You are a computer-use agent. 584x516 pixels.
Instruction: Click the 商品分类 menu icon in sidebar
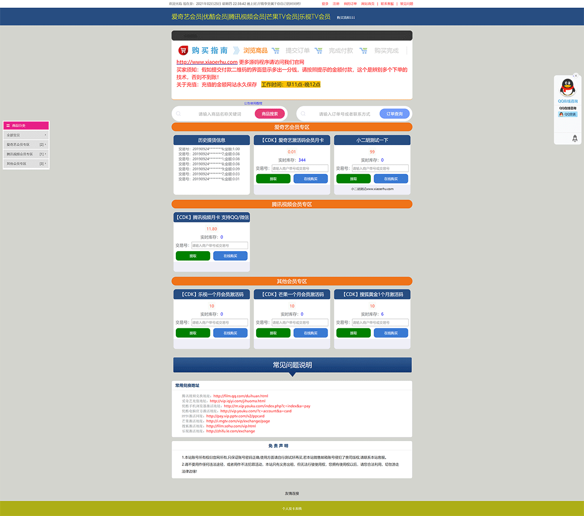8,126
